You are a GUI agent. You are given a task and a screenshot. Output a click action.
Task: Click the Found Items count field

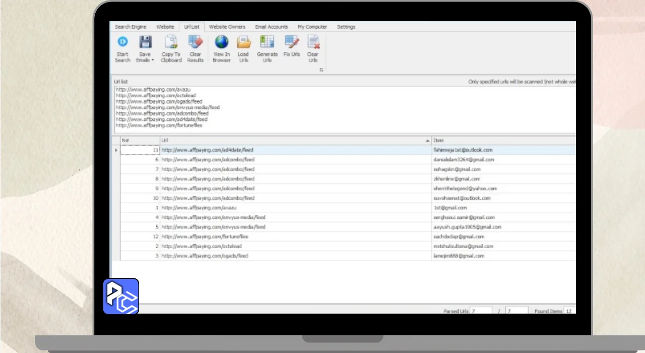pos(569,311)
